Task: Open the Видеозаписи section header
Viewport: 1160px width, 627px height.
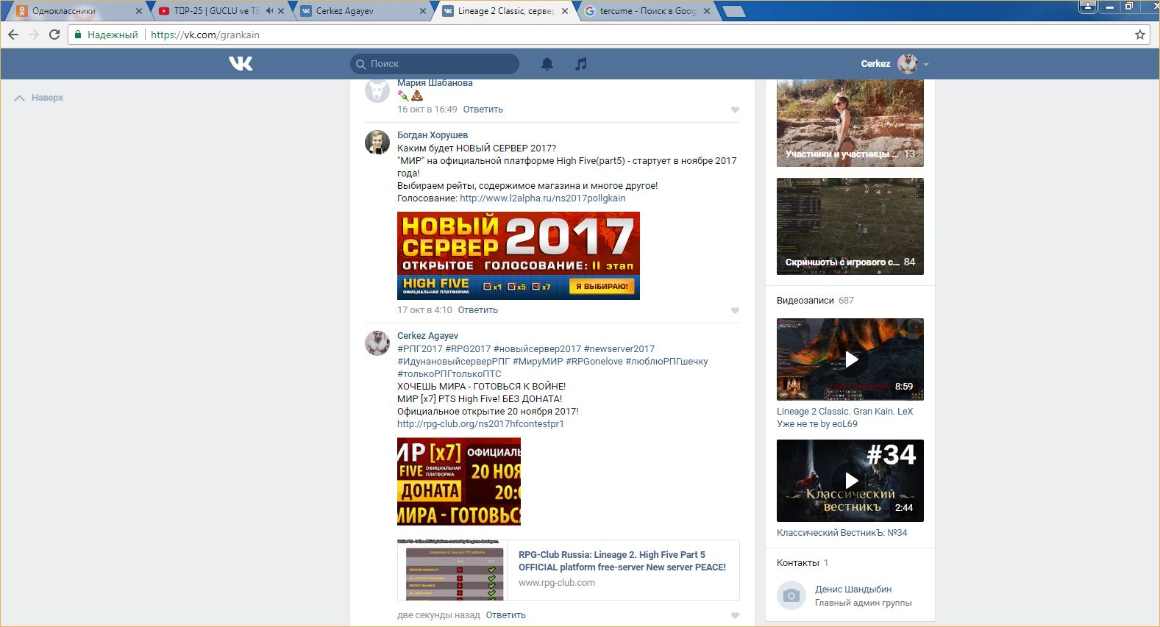Action: (805, 301)
